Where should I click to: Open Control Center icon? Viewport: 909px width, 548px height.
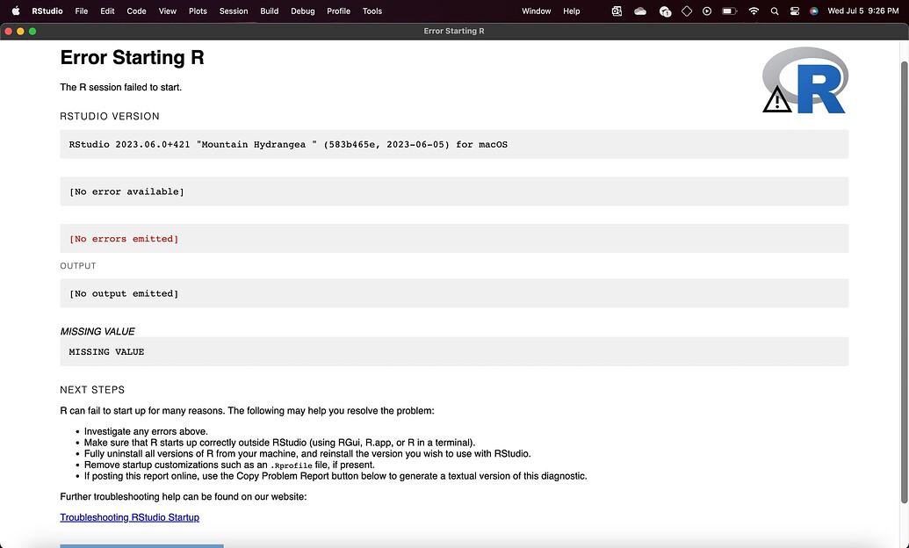point(795,11)
